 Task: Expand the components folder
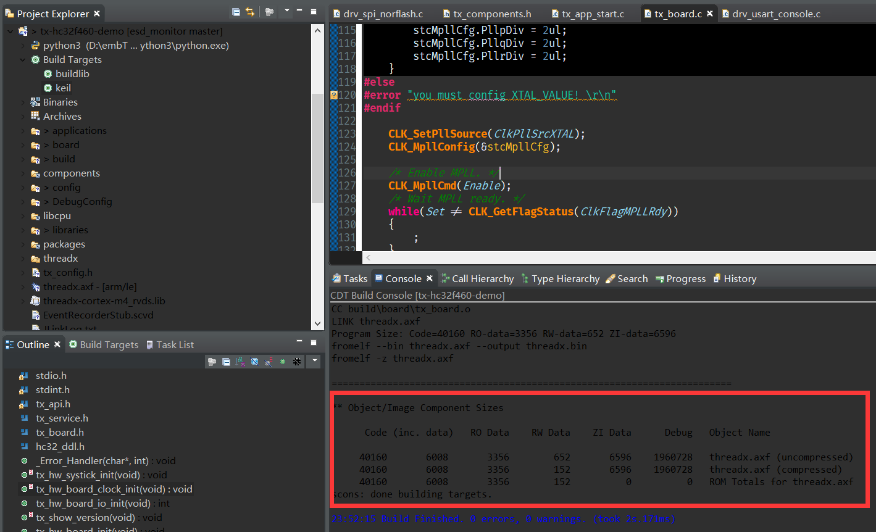click(x=23, y=173)
